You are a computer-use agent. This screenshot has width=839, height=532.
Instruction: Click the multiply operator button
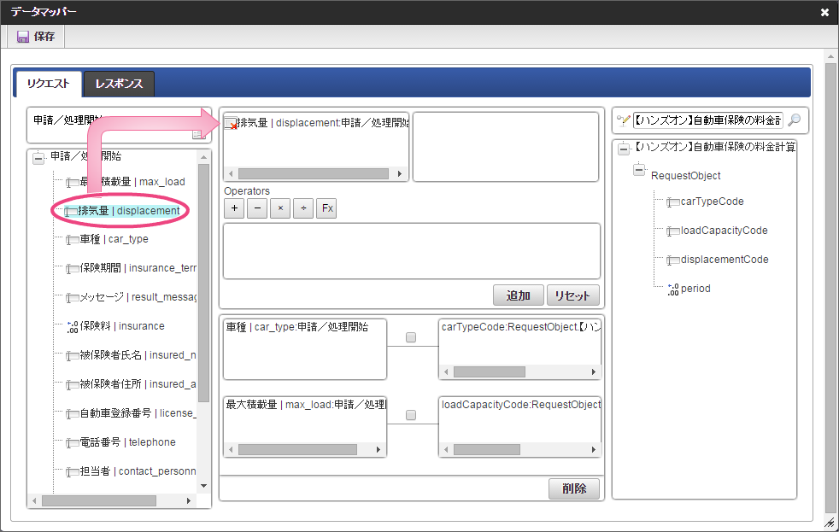click(x=280, y=208)
